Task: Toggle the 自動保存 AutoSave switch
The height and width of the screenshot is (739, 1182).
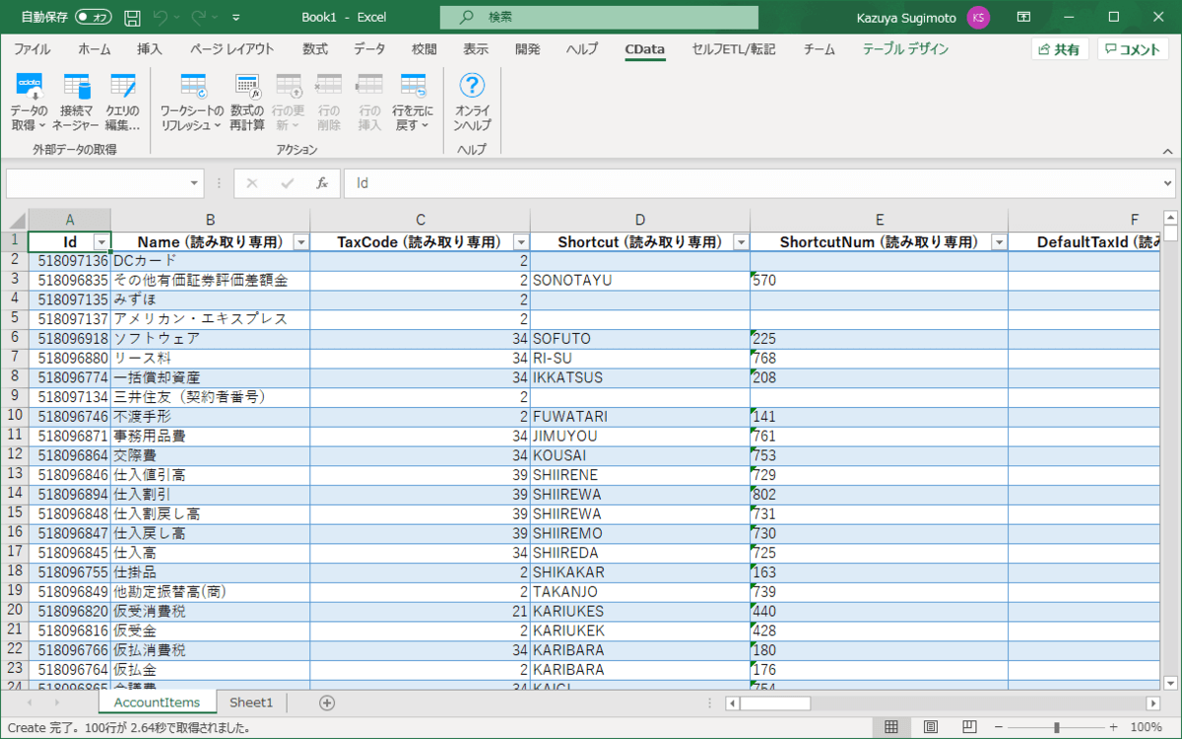Action: pos(94,17)
